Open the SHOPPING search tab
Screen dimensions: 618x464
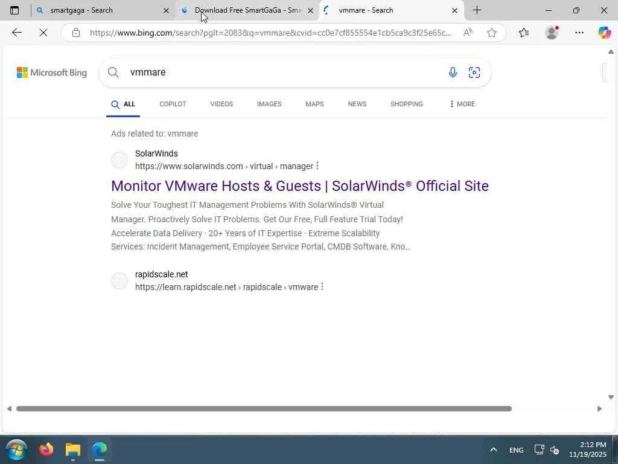[x=406, y=104]
